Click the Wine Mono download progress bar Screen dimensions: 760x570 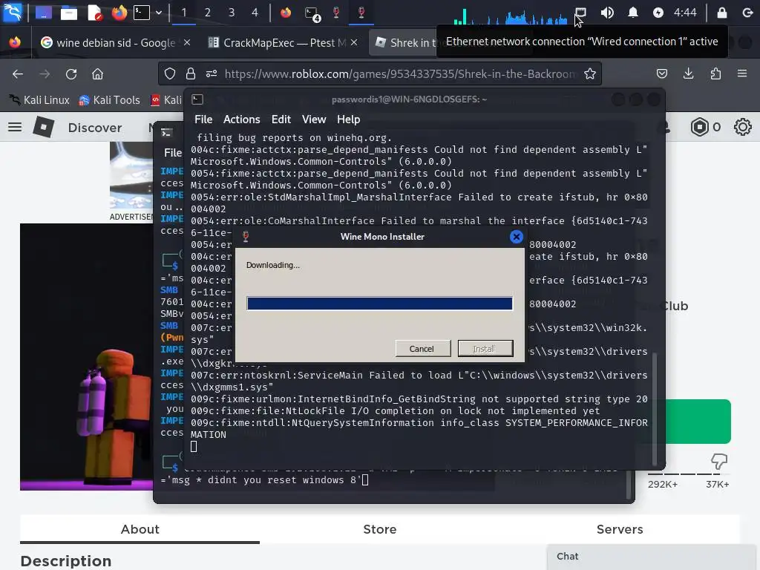tap(379, 304)
